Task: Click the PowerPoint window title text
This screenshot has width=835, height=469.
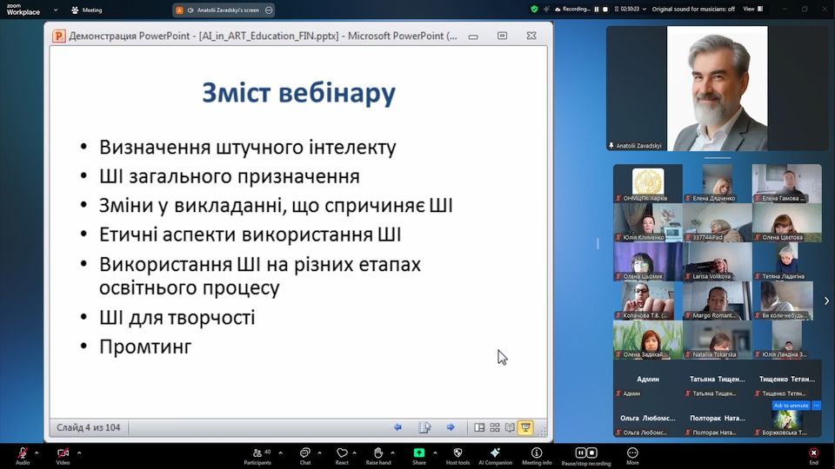Action: [x=263, y=36]
